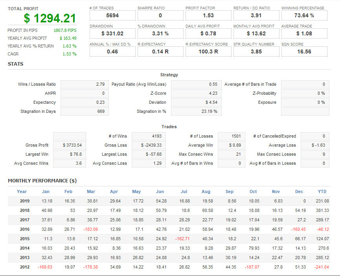Click the Deviation field $ 4.54
Screen dimensions: 340x276
pos(196,102)
